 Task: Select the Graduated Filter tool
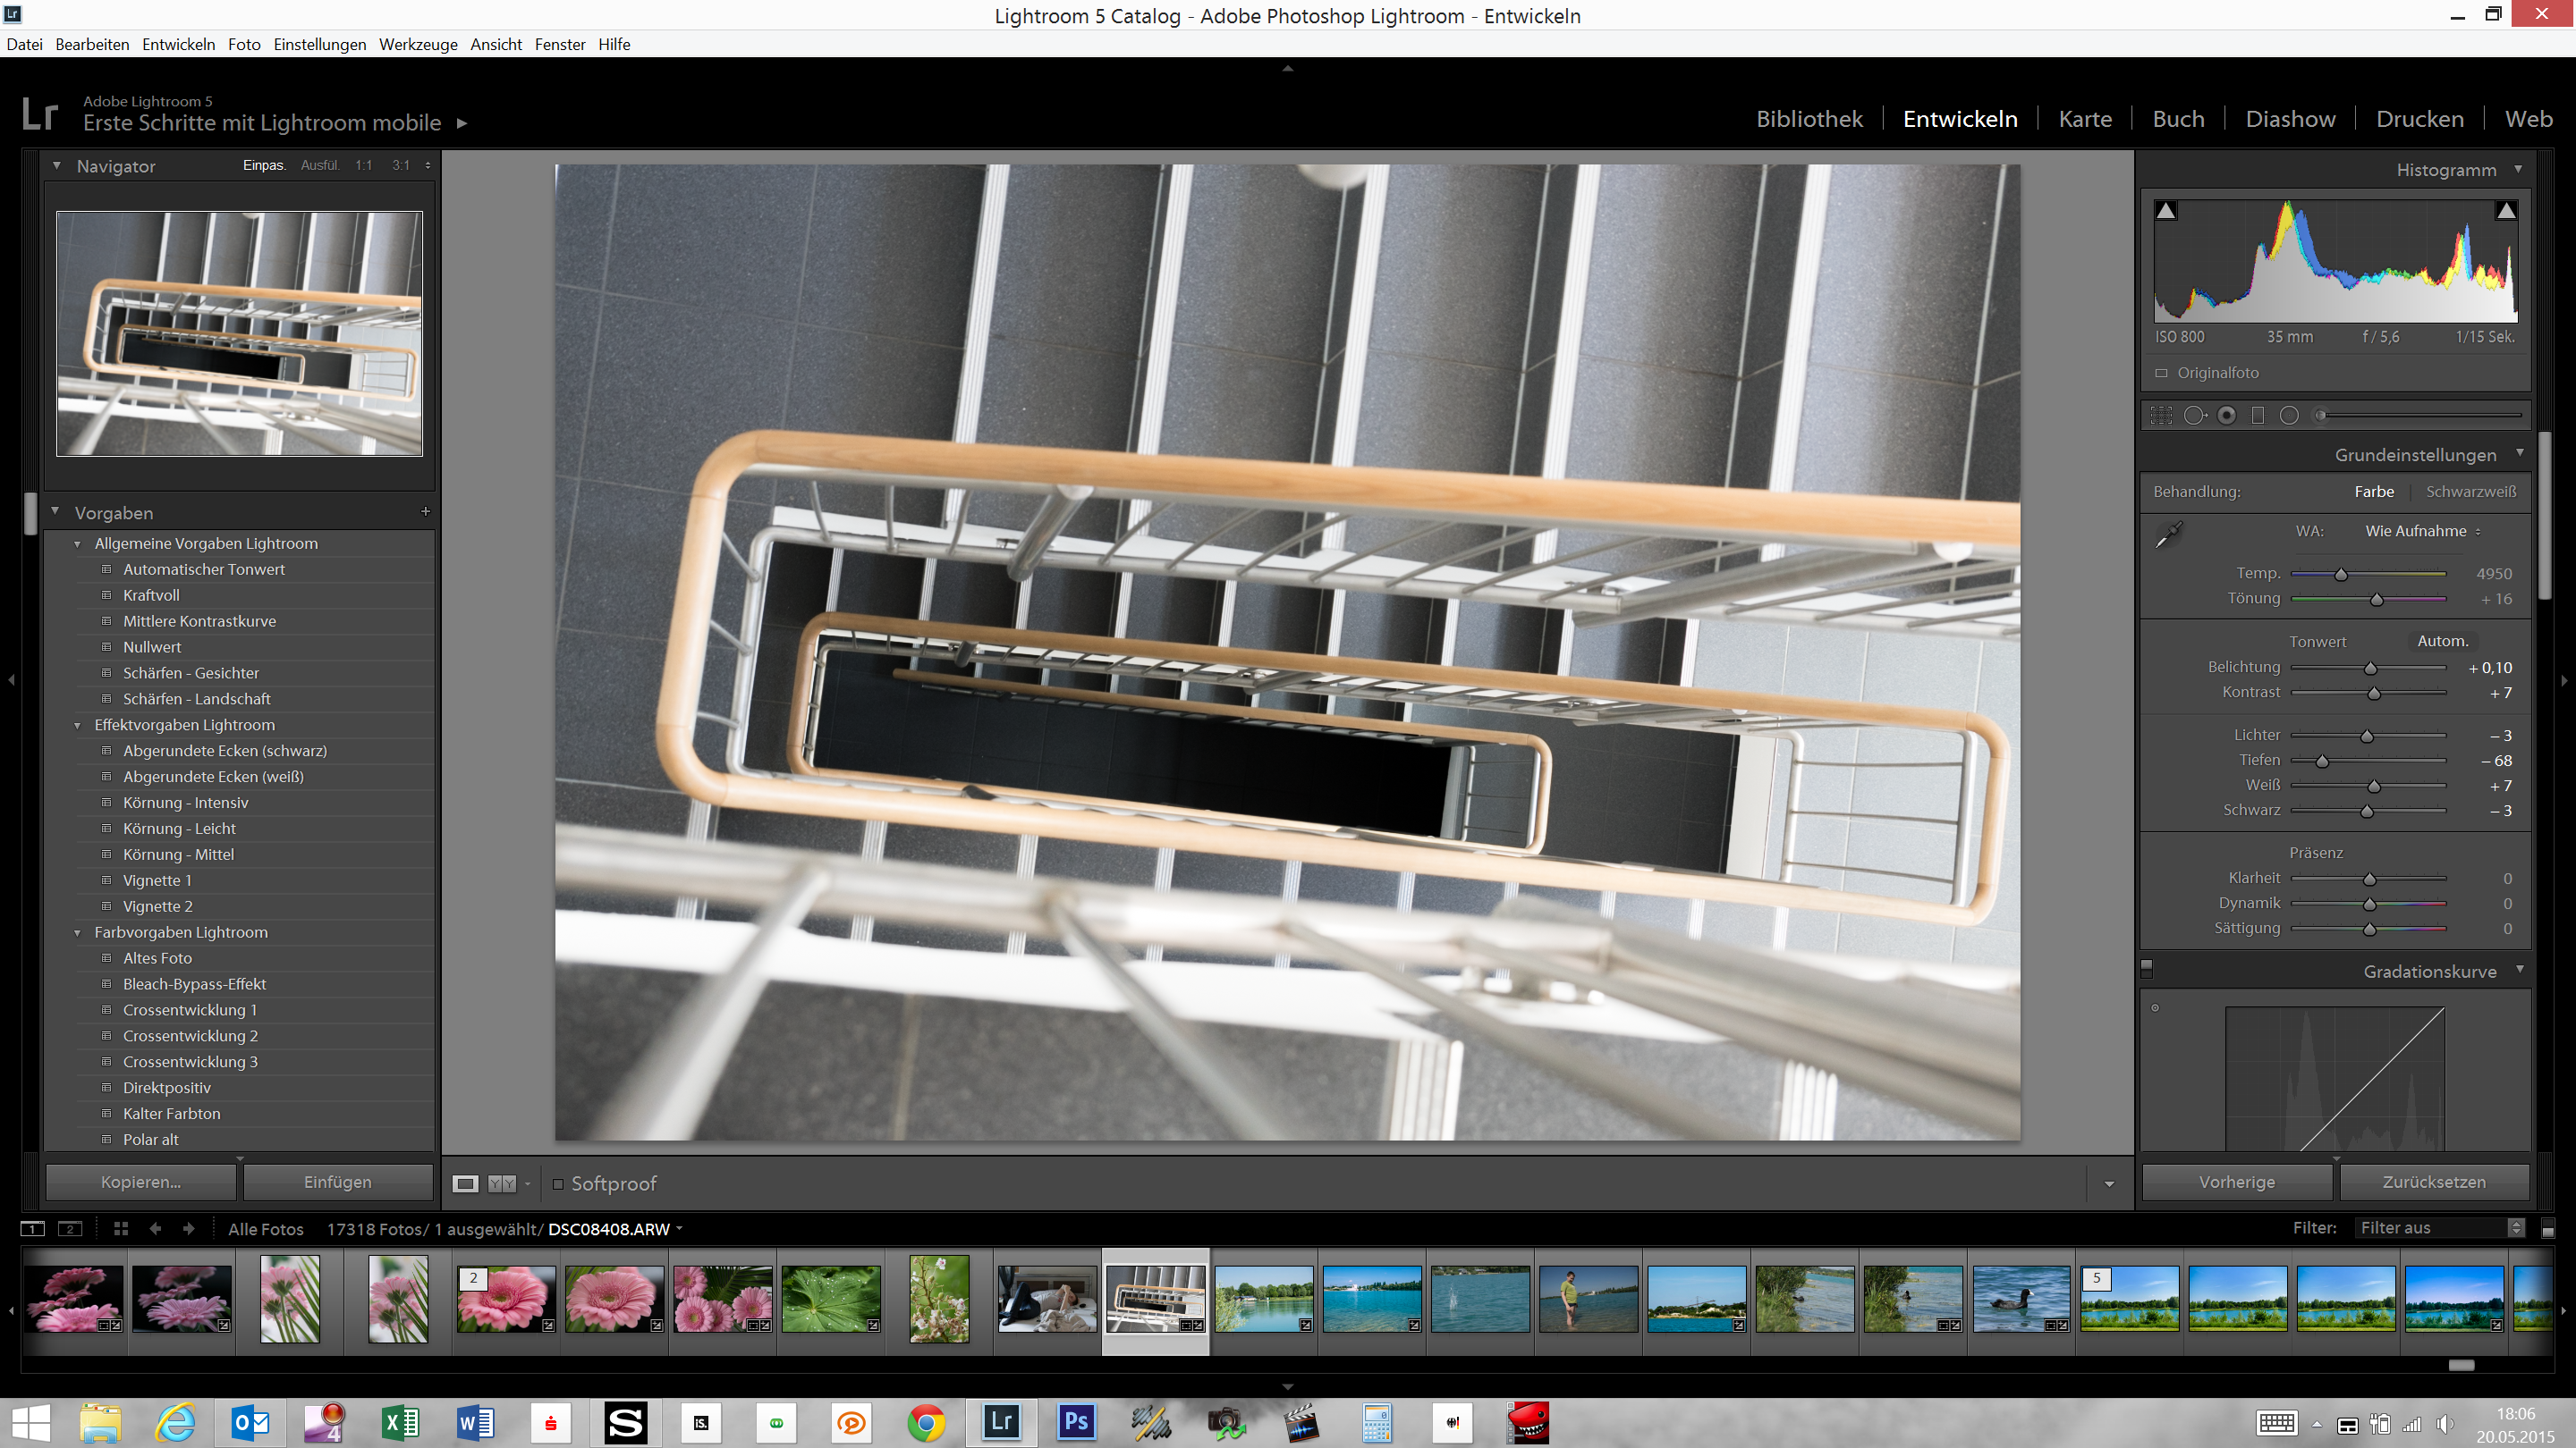2257,416
